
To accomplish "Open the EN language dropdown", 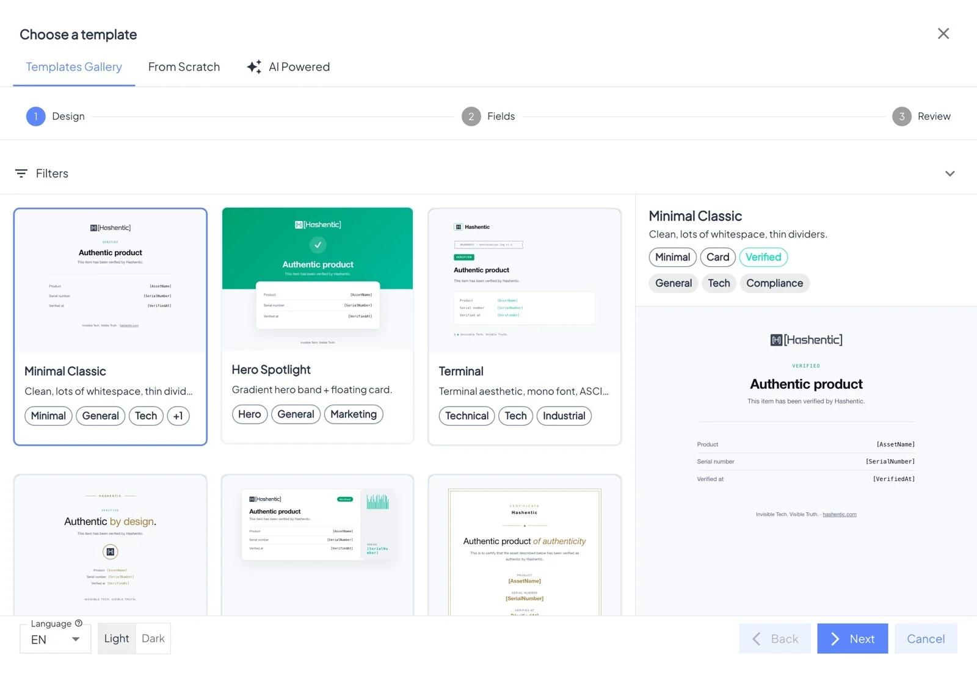I will click(56, 639).
